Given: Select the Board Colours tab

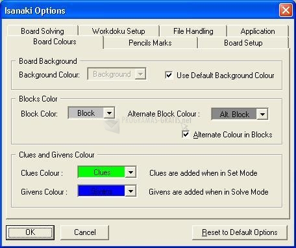Looking at the screenshot, I should click(55, 42).
